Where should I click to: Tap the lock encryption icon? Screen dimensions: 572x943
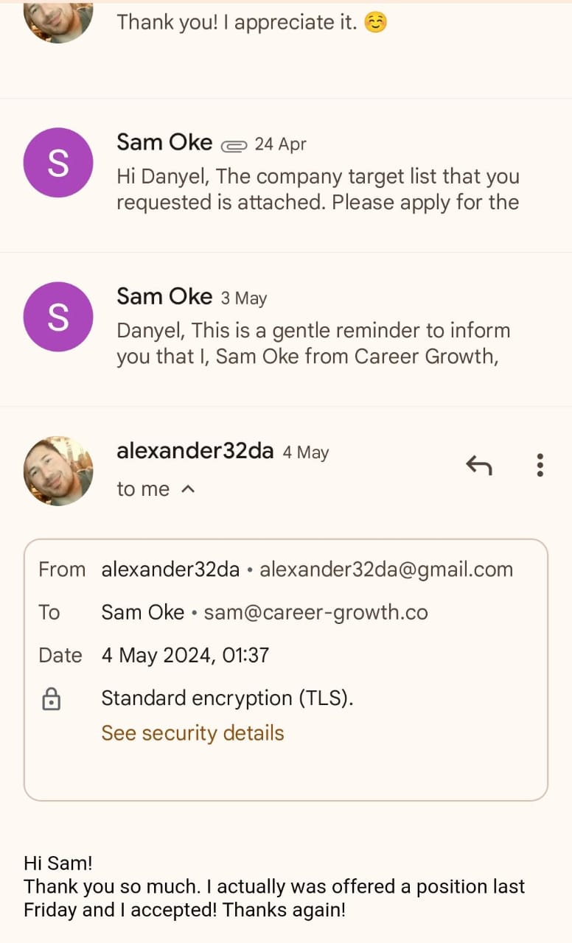[x=51, y=699]
